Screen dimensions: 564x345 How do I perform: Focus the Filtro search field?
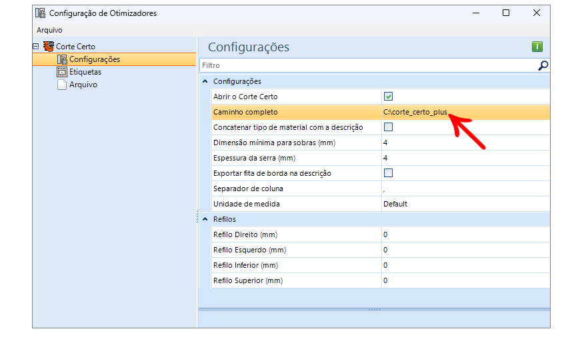click(x=369, y=65)
